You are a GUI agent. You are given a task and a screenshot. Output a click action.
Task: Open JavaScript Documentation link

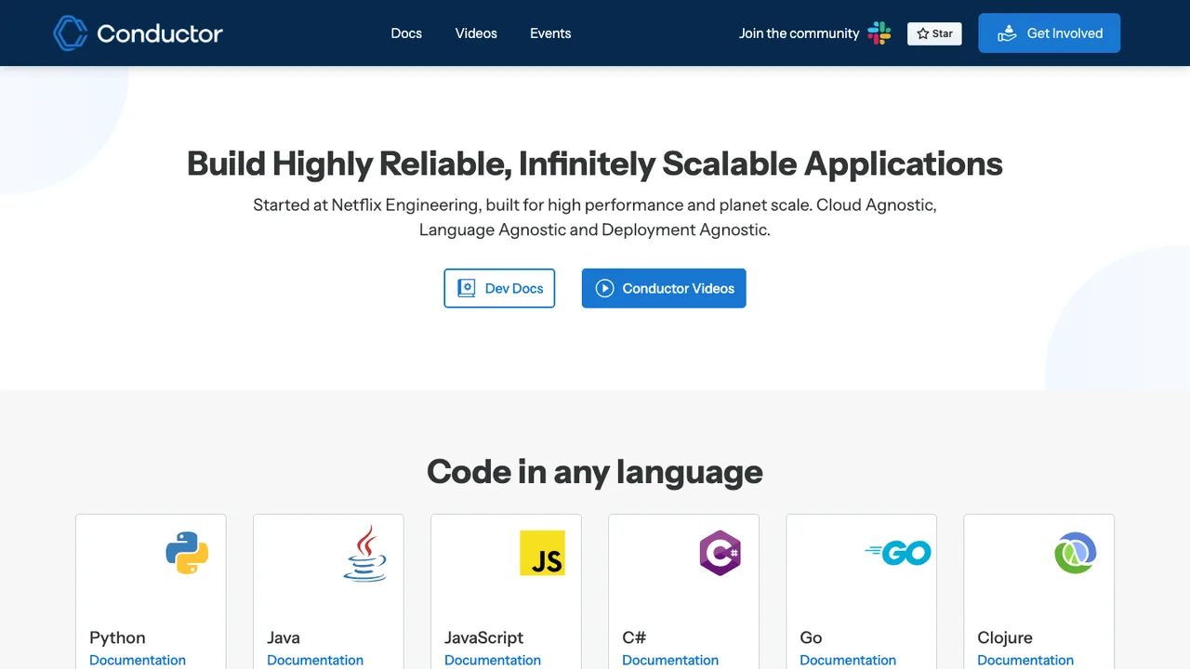[x=493, y=661]
